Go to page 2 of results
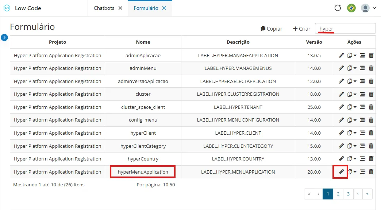This screenshot has height=210, width=381. click(338, 194)
